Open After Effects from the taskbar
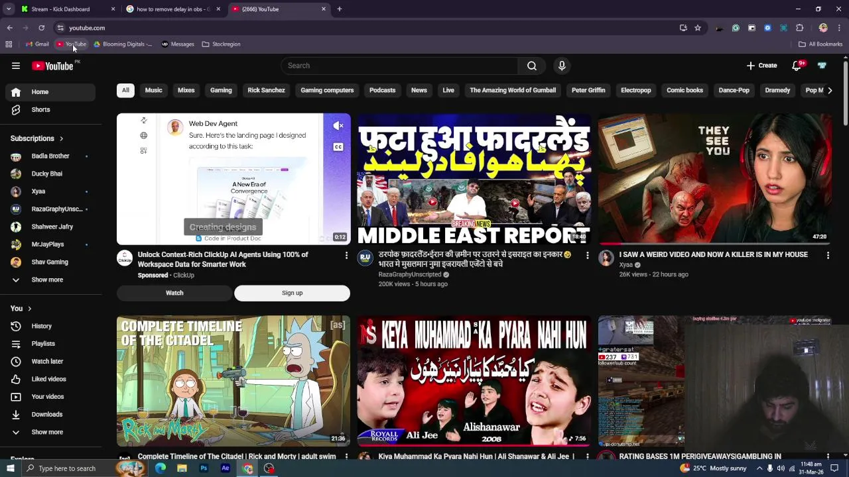 (226, 468)
